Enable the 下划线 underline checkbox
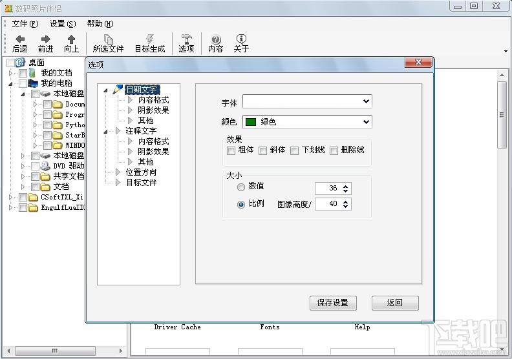The width and height of the screenshot is (512, 359). pos(294,150)
